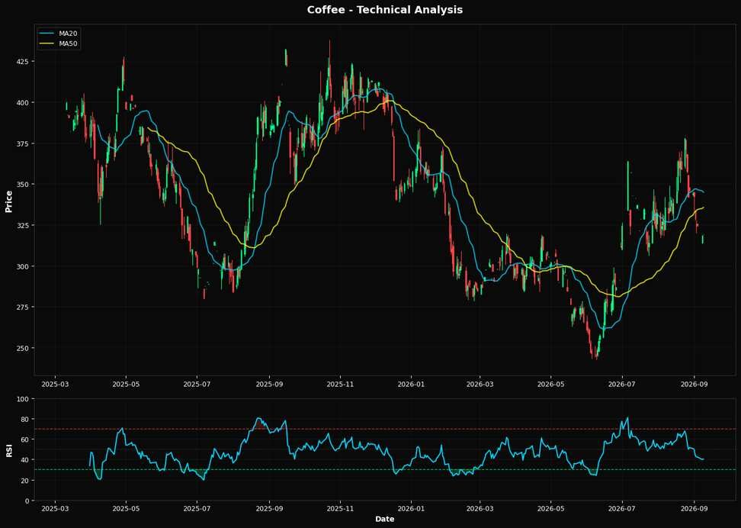Viewport: 741px width, 528px height.
Task: Select the 250 price tick label
Action: coord(24,348)
